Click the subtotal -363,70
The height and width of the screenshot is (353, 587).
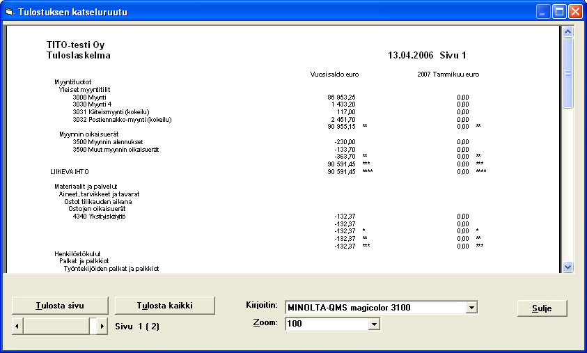(345, 157)
